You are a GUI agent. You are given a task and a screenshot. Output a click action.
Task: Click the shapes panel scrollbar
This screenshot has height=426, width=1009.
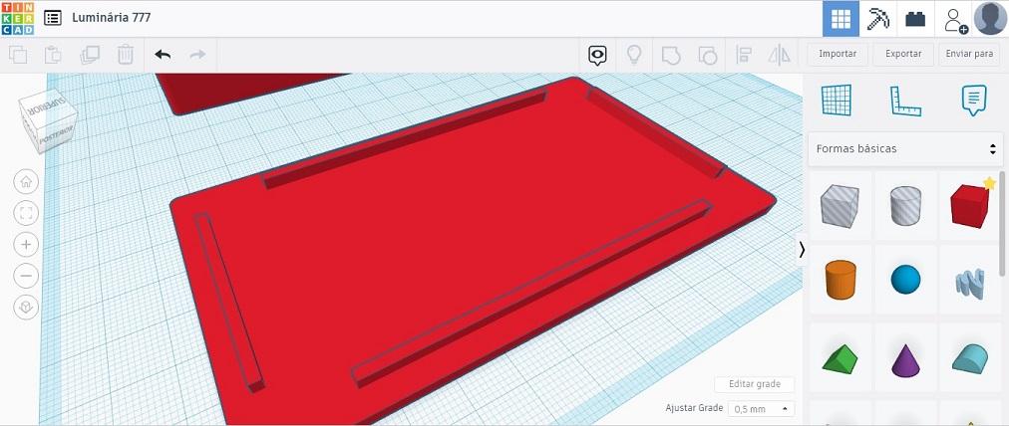(1002, 222)
